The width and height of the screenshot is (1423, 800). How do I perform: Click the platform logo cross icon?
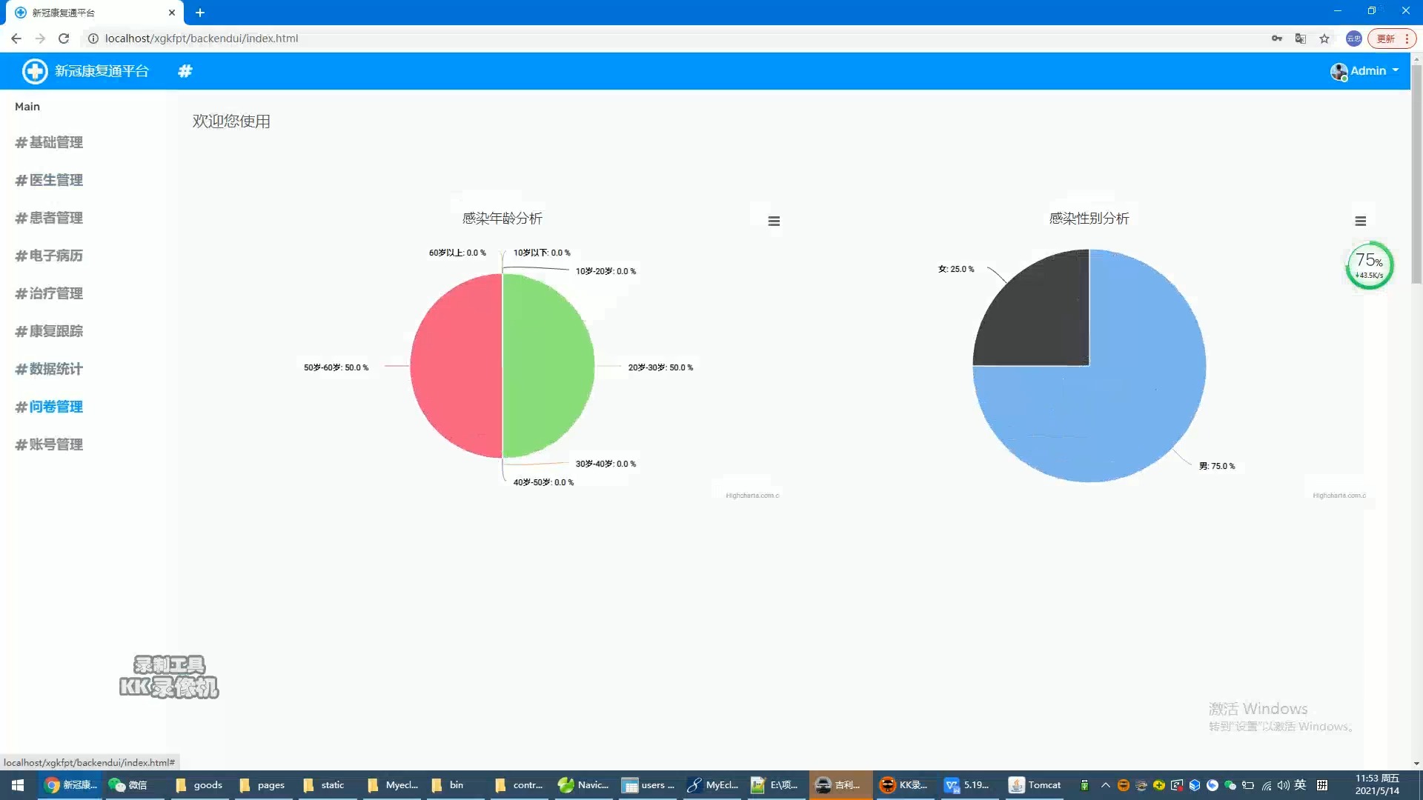[x=35, y=71]
